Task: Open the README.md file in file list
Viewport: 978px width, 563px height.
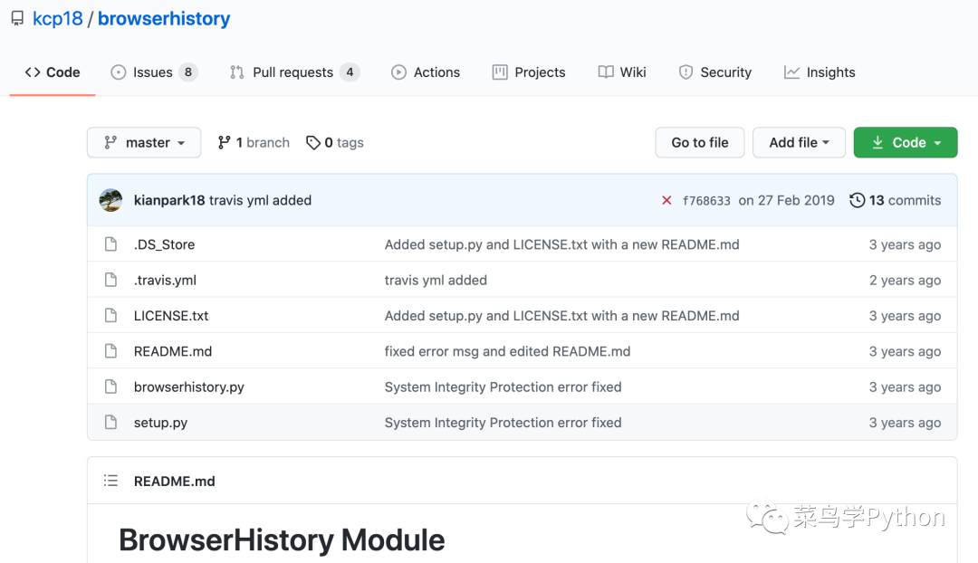Action: click(173, 351)
